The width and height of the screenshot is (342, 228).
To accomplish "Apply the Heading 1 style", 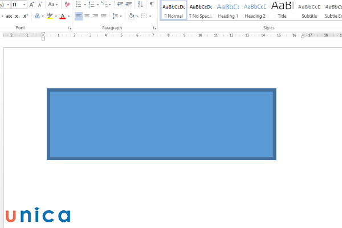I will (228, 10).
